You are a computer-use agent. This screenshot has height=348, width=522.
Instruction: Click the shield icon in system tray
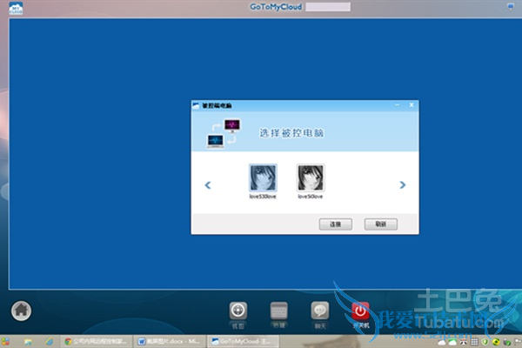pos(485,342)
